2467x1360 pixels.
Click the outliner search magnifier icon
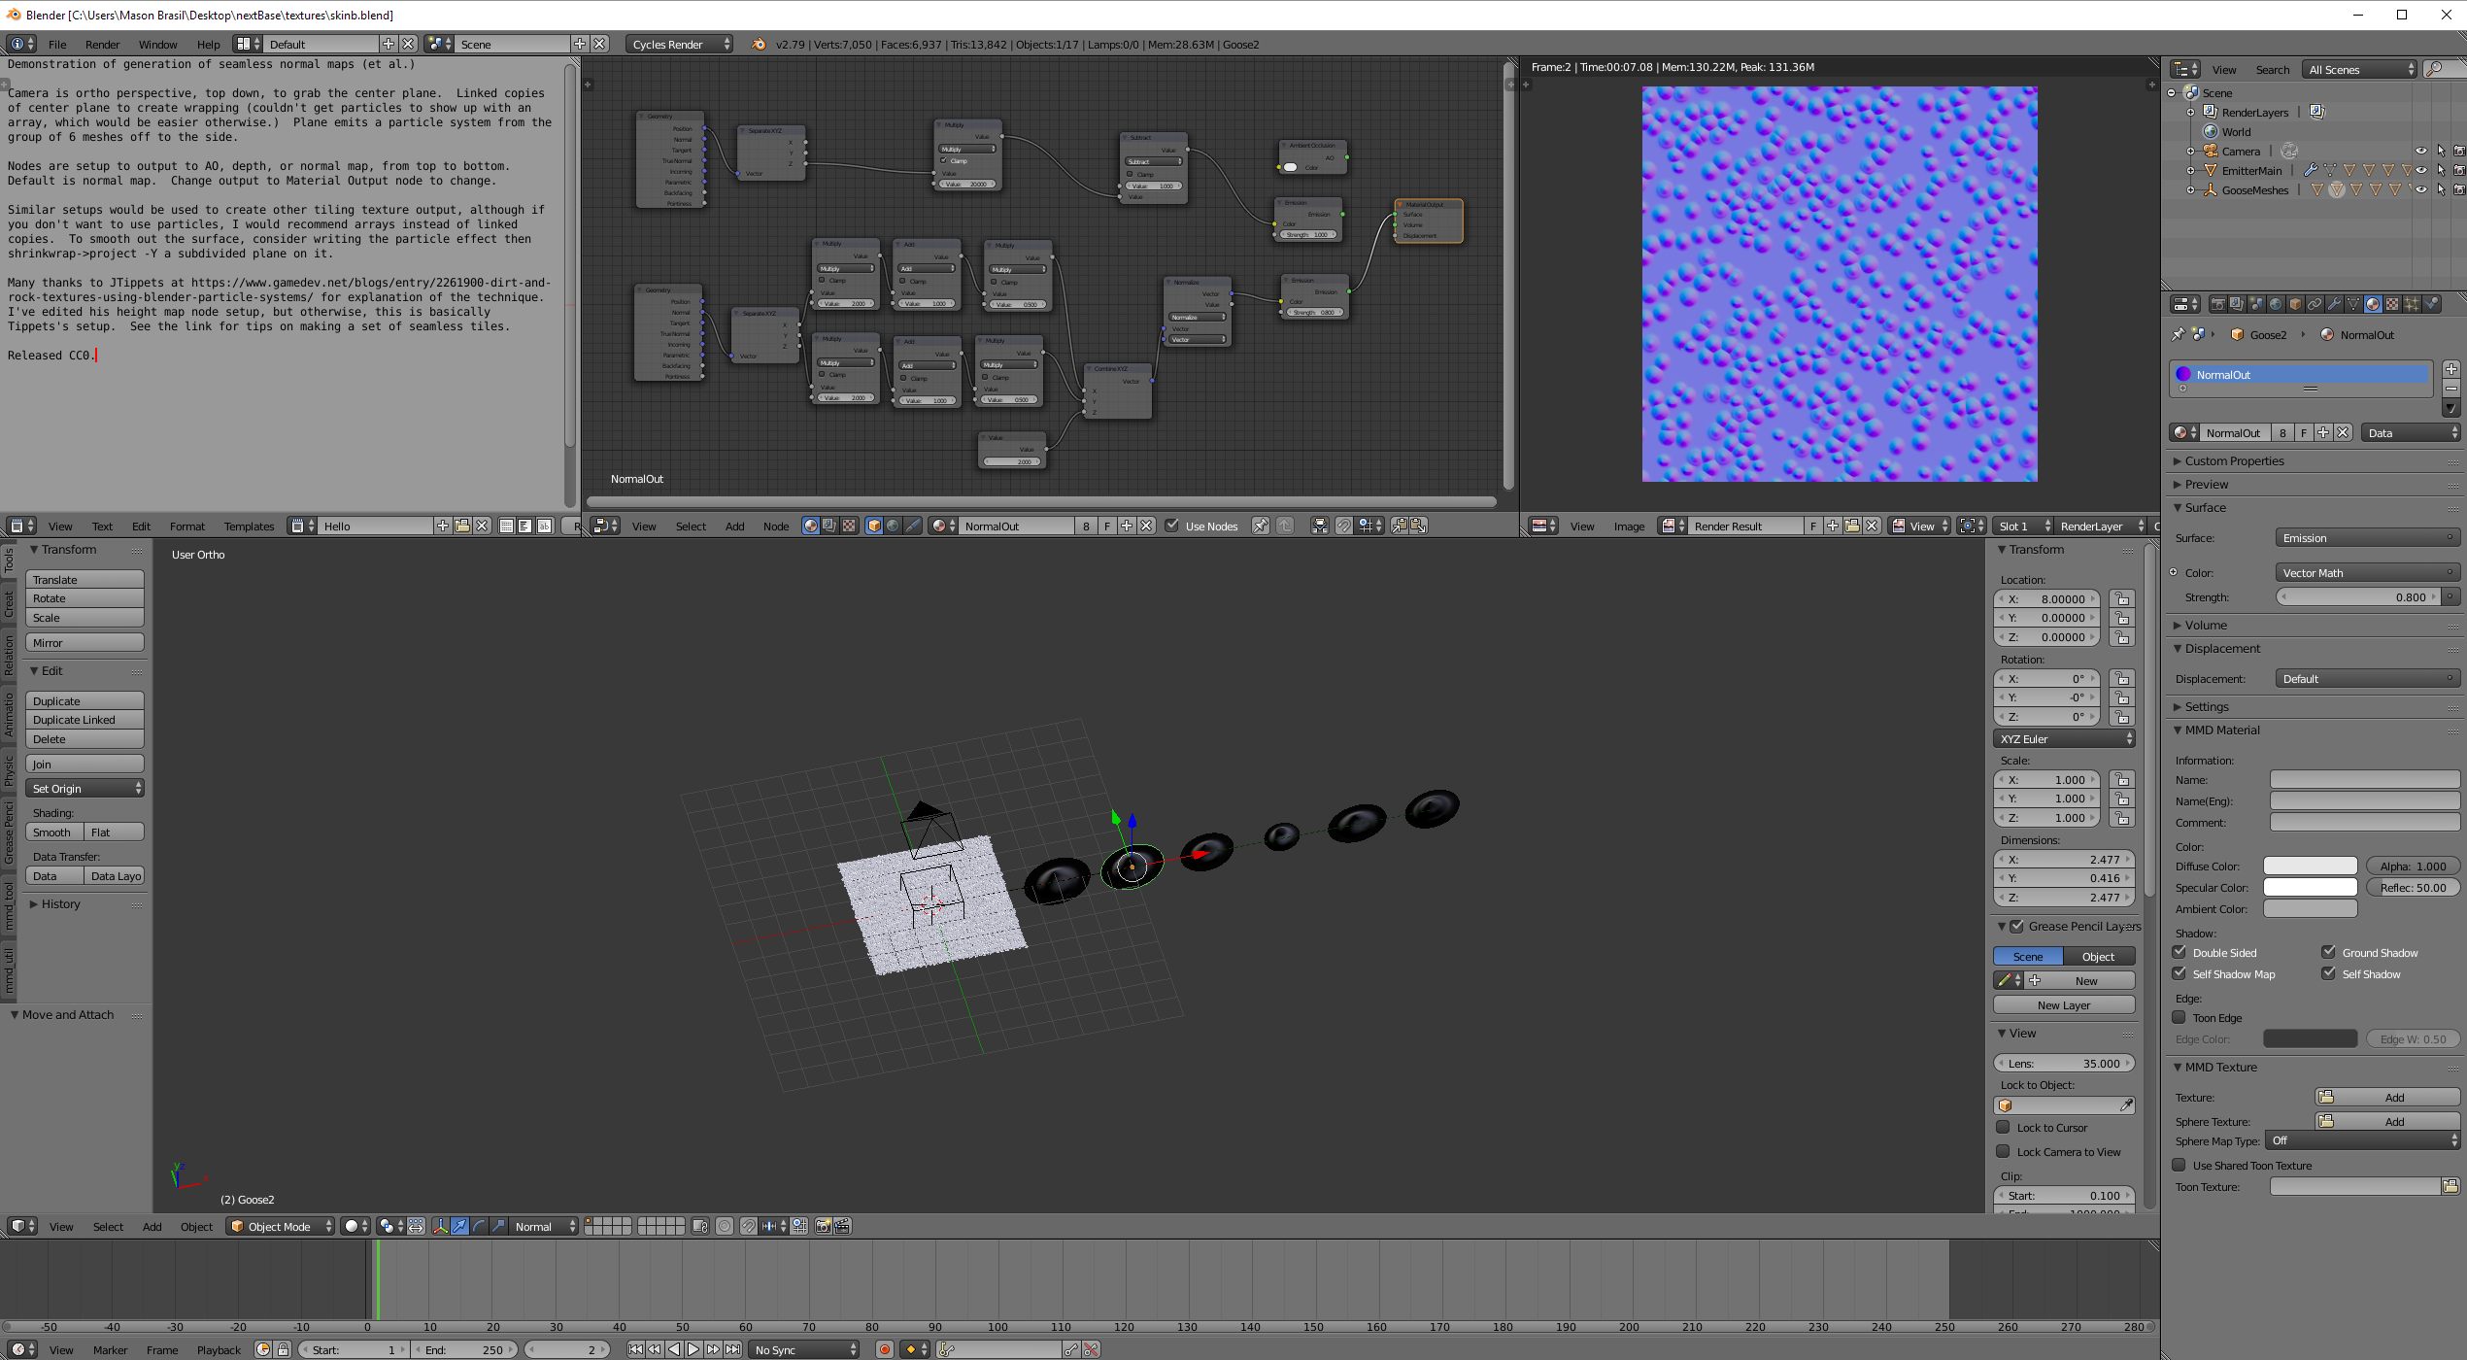2435,69
